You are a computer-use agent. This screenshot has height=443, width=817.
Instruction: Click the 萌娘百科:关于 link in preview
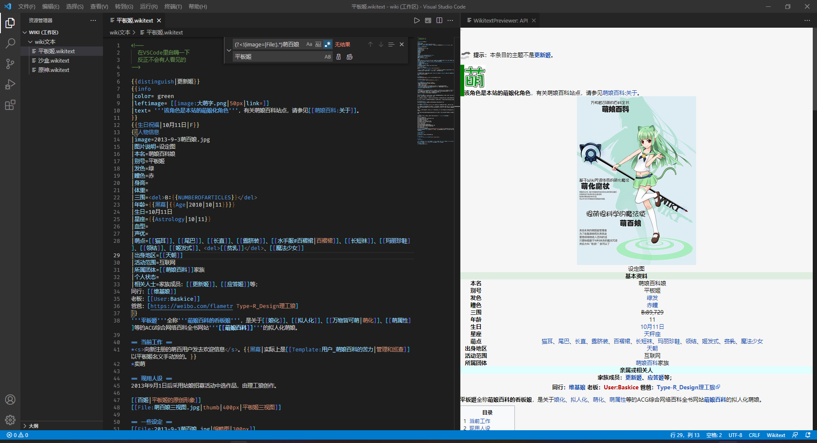(x=620, y=93)
